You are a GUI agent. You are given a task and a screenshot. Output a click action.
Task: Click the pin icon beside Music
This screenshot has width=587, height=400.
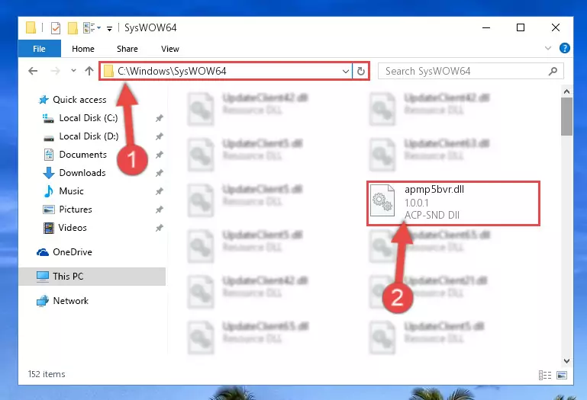click(160, 191)
